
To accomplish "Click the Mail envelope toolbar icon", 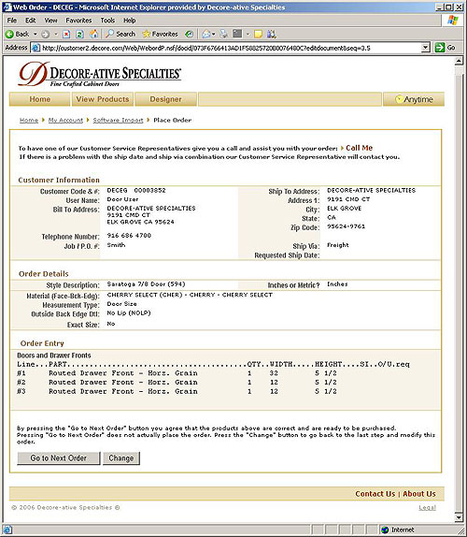I will point(206,34).
